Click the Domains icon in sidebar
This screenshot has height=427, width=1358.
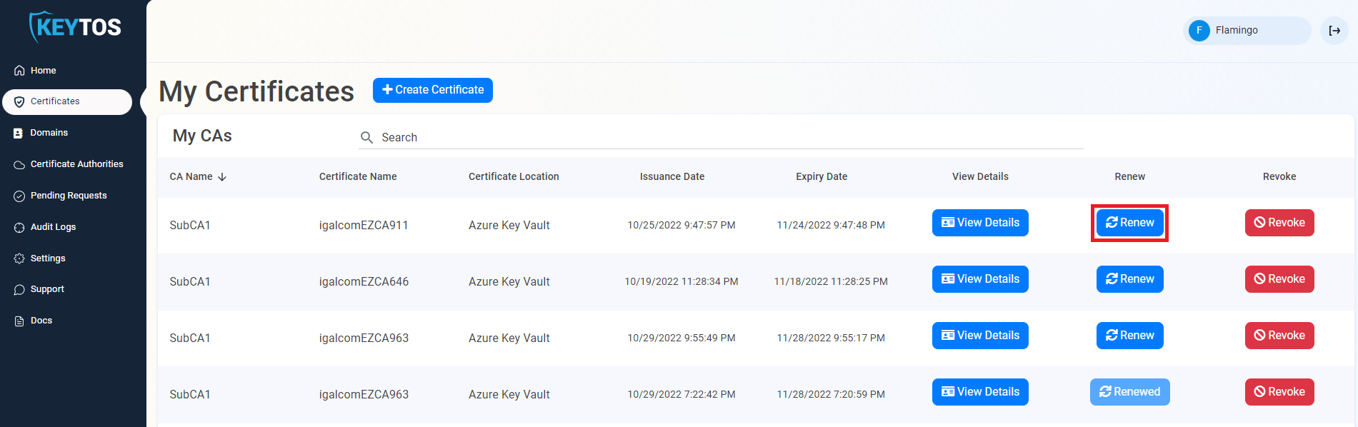(x=19, y=133)
